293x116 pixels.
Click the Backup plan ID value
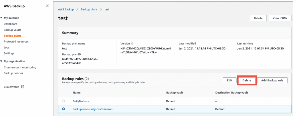(x=80, y=61)
